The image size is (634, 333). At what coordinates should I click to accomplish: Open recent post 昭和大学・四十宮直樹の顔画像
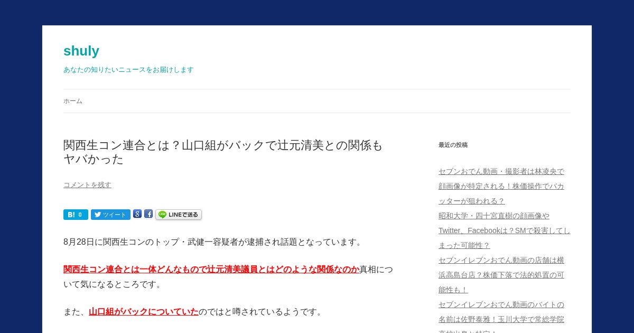click(505, 230)
